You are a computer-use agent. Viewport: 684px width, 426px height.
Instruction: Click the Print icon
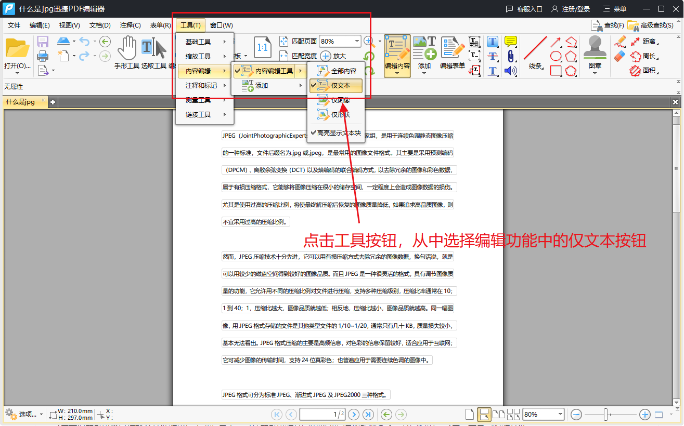pos(43,56)
